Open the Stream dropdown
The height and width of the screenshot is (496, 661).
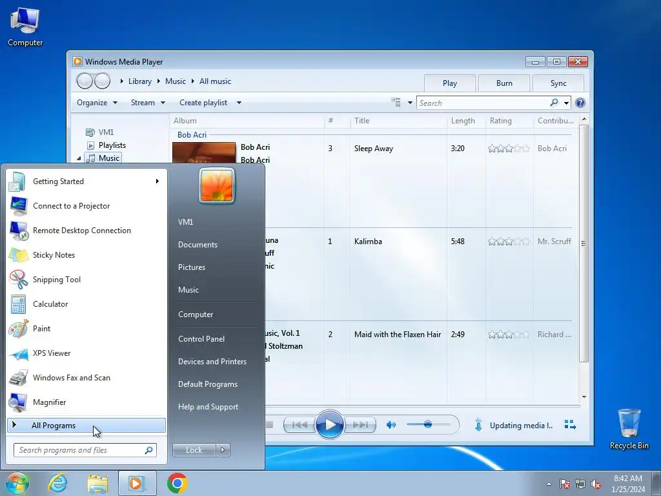click(x=148, y=103)
